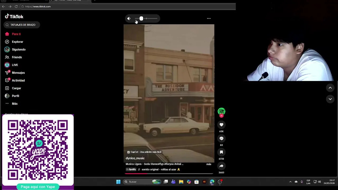Go back in browser

pos(3,7)
